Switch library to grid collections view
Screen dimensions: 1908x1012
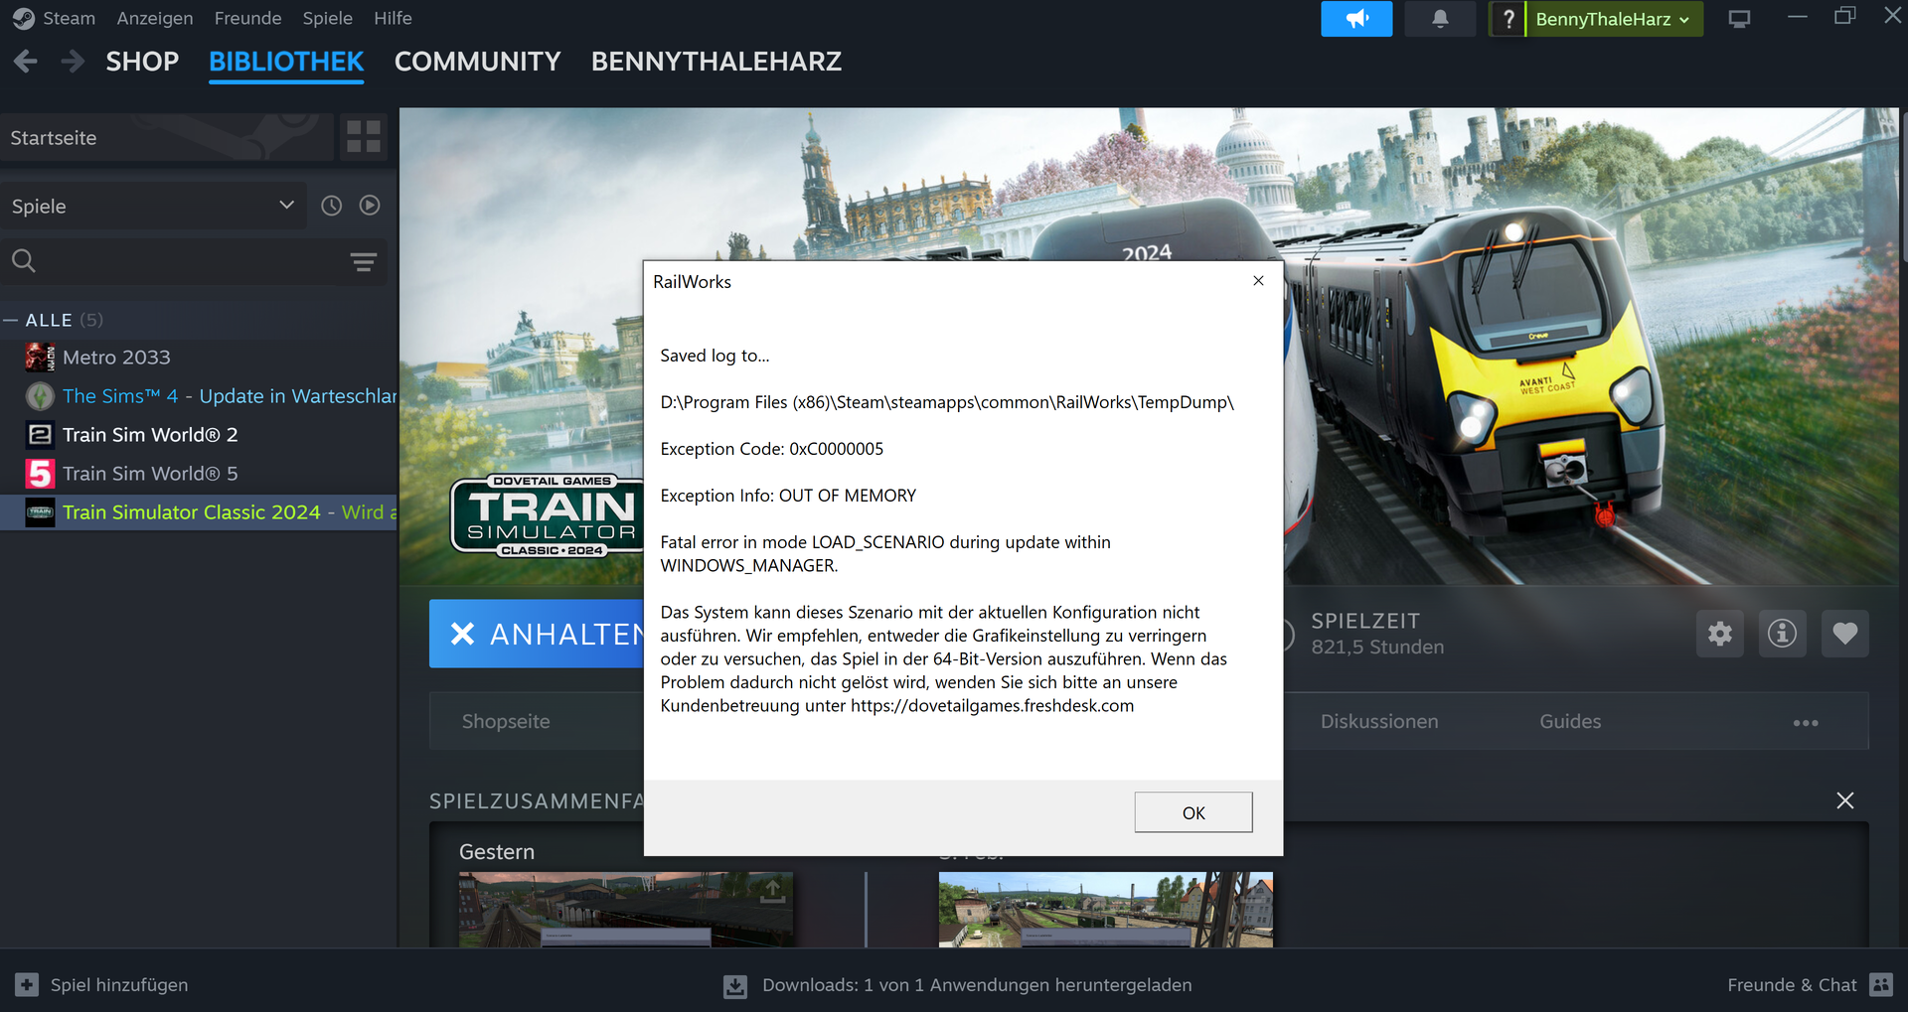tap(364, 137)
